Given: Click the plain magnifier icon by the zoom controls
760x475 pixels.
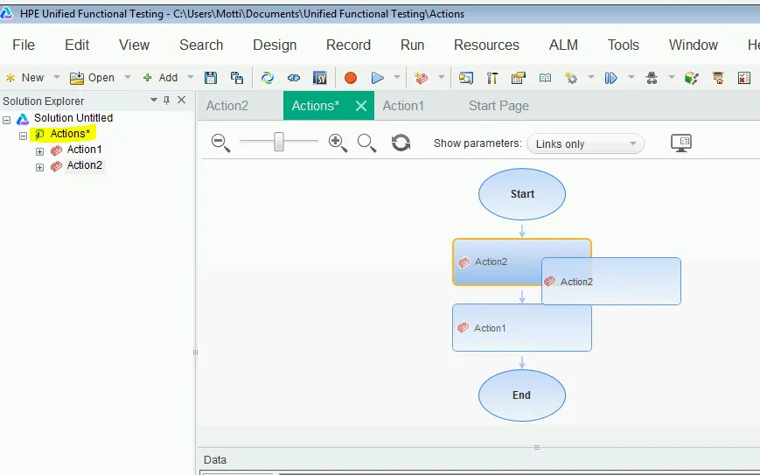Looking at the screenshot, I should 366,143.
